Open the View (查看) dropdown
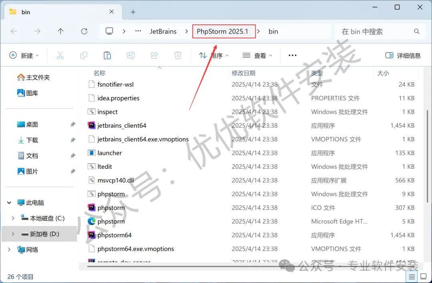The width and height of the screenshot is (432, 283). pos(257,55)
